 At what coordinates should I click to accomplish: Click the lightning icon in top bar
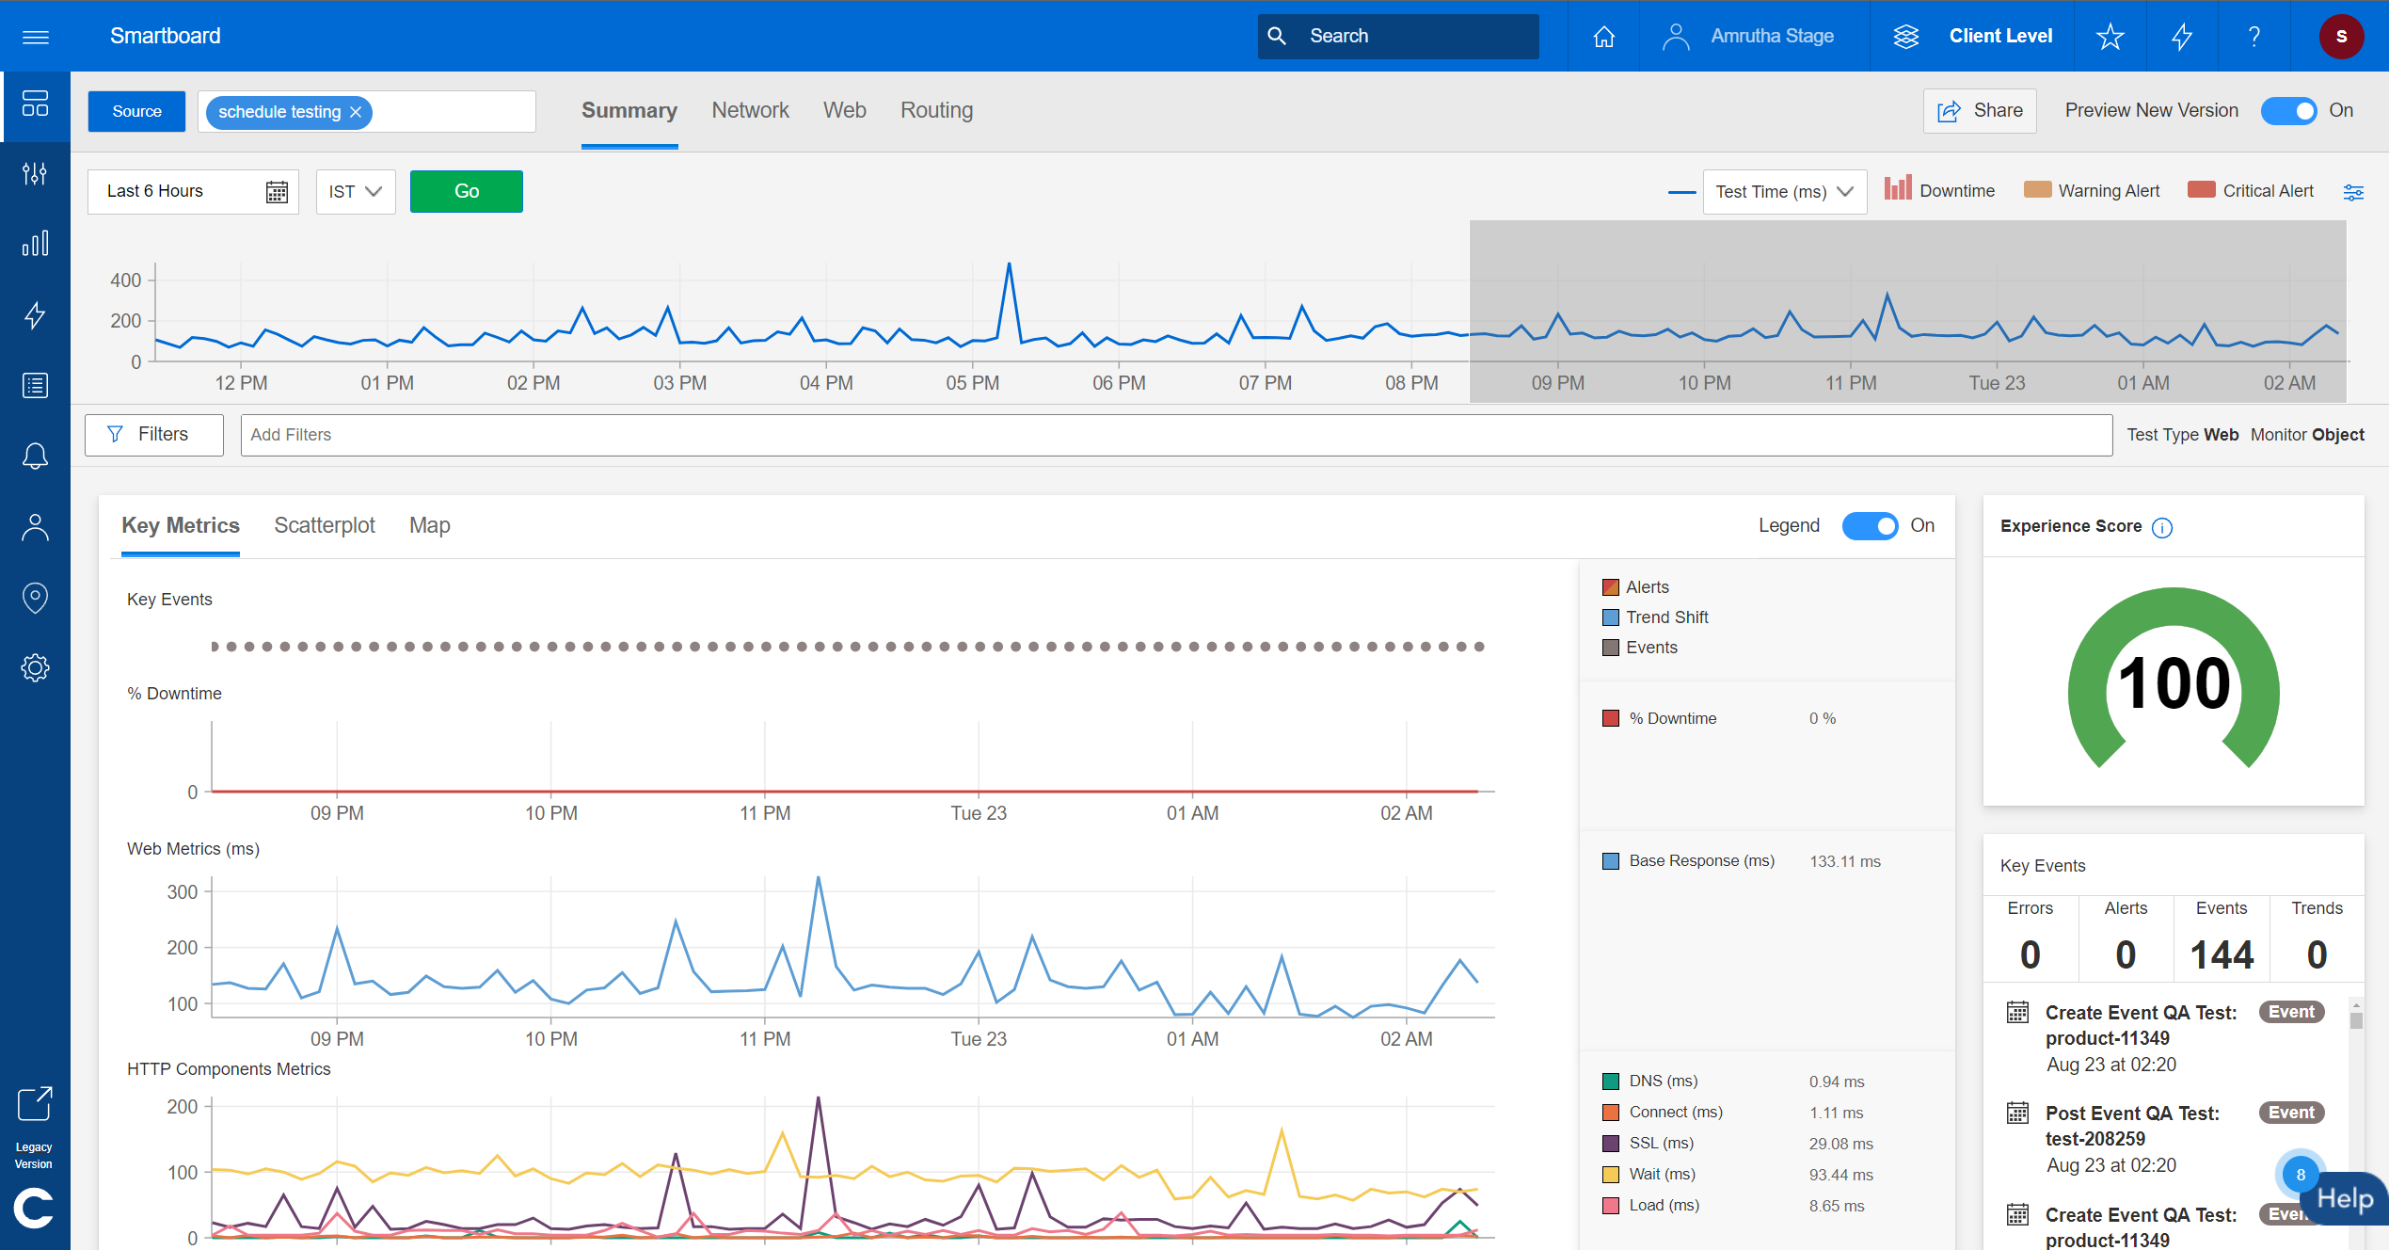point(2182,37)
